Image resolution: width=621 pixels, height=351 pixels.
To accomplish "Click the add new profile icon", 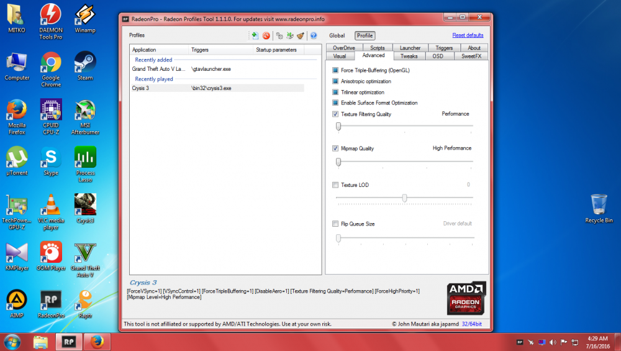I will click(x=255, y=35).
